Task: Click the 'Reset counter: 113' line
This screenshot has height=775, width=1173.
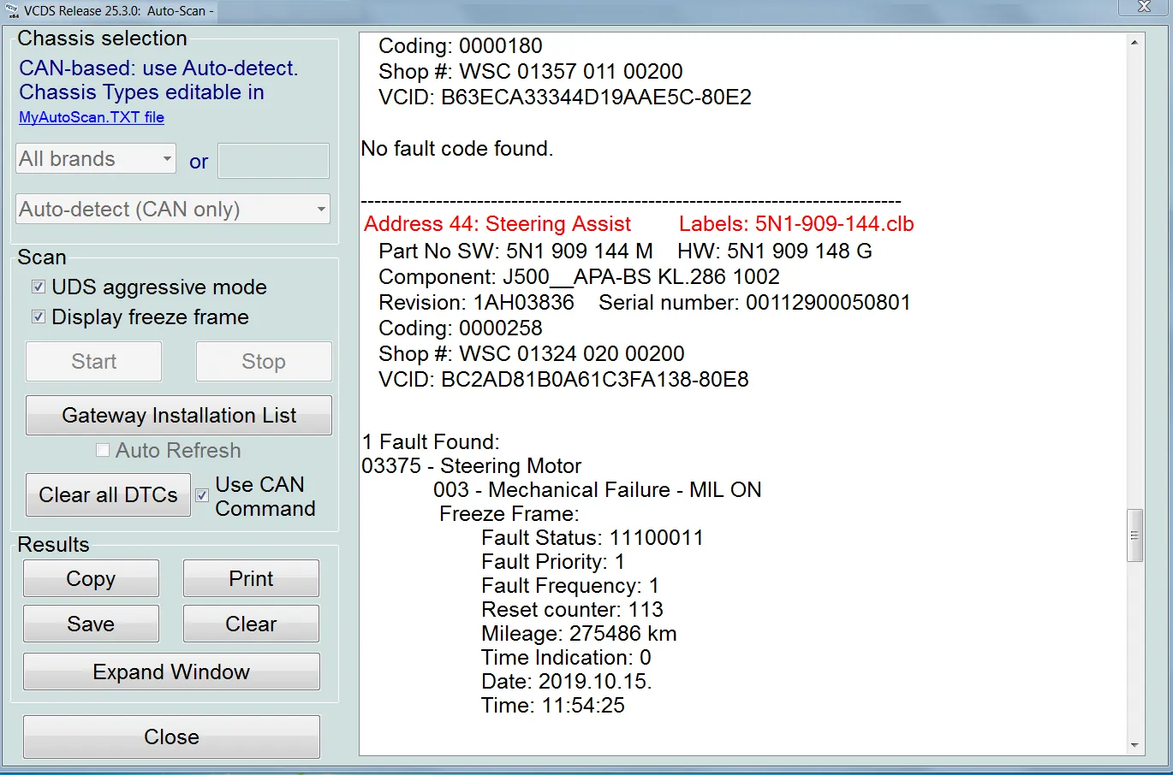Action: tap(572, 610)
